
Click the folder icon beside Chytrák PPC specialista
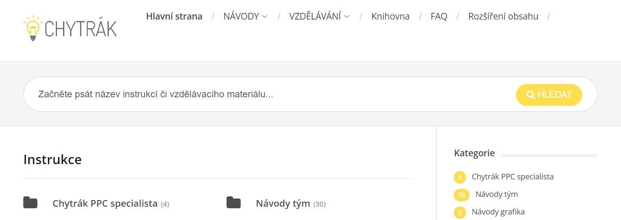pos(30,202)
